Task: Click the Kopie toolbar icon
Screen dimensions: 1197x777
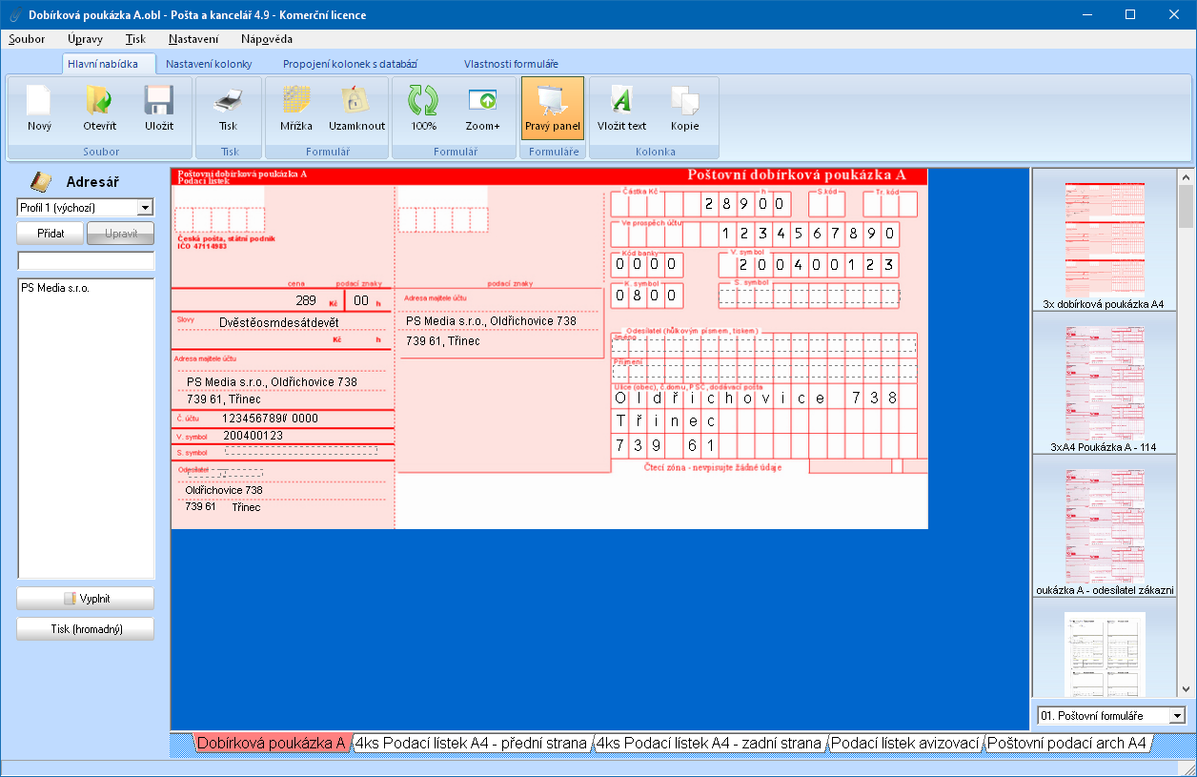Action: pyautogui.click(x=684, y=108)
